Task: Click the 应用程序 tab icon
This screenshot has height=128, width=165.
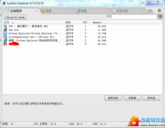Action: [8, 11]
